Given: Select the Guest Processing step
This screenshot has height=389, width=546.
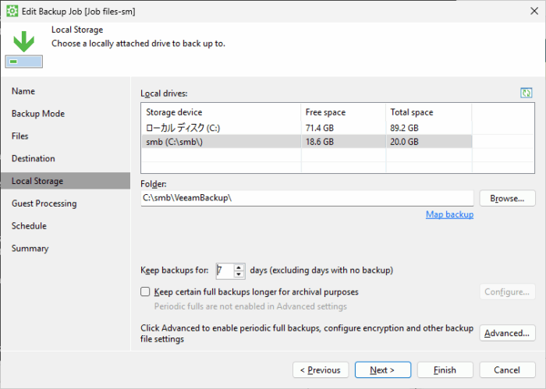Looking at the screenshot, I should pos(44,203).
